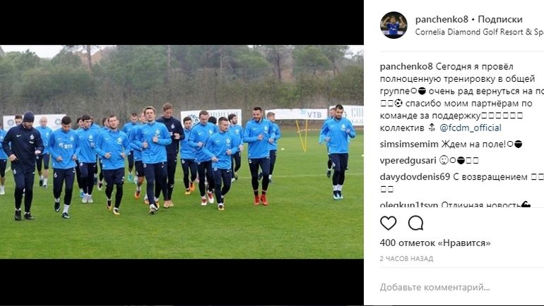Click the 2 часов назад timestamp
The image size is (544, 306).
[406, 259]
